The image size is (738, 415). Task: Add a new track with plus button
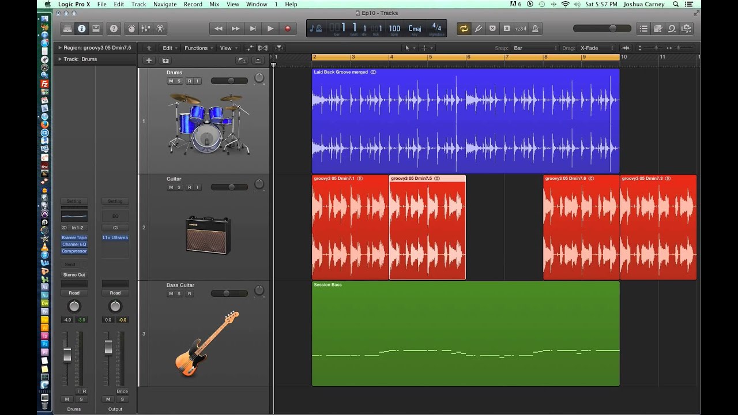click(149, 60)
